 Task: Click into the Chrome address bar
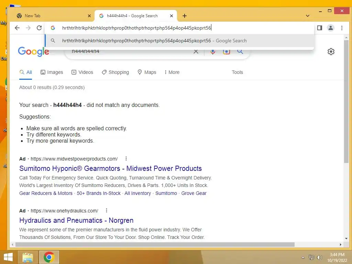click(x=179, y=28)
